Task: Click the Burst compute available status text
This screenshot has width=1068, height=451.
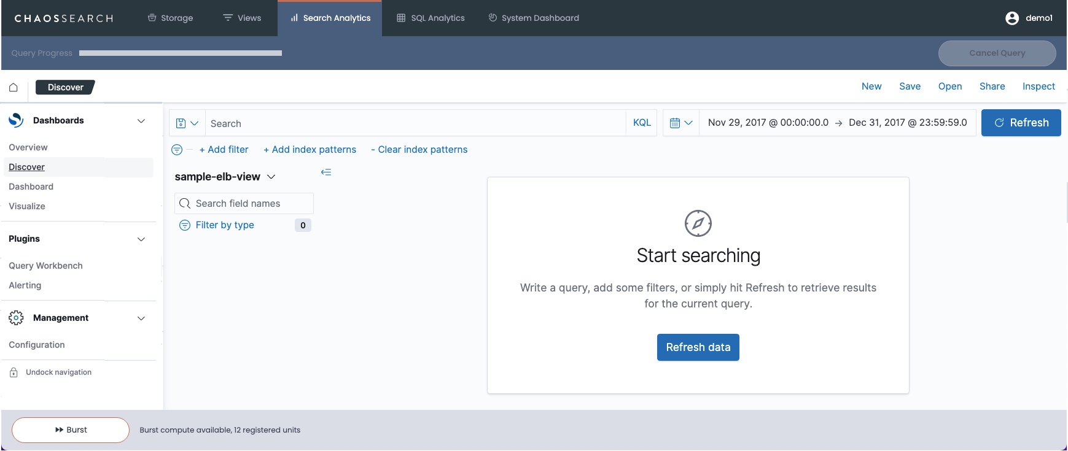Action: (220, 430)
